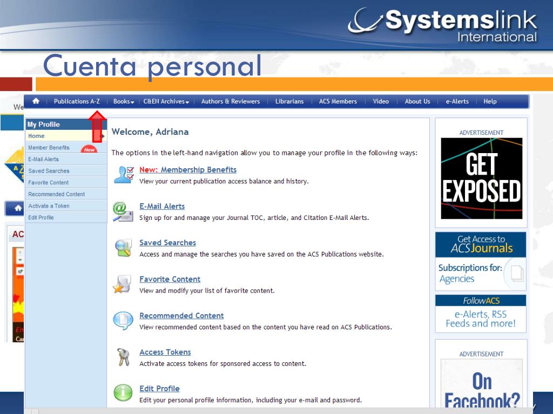553x414 pixels.
Task: Open the Favorite Content heading link
Action: click(x=170, y=279)
